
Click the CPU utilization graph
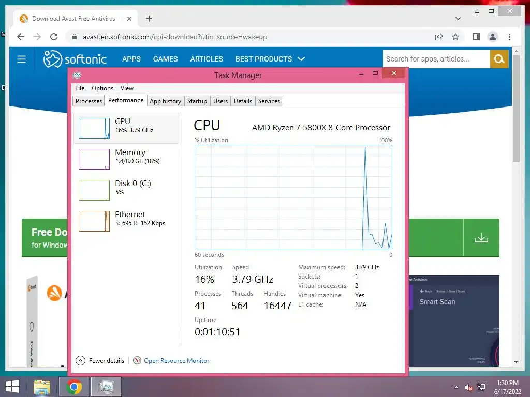[293, 197]
